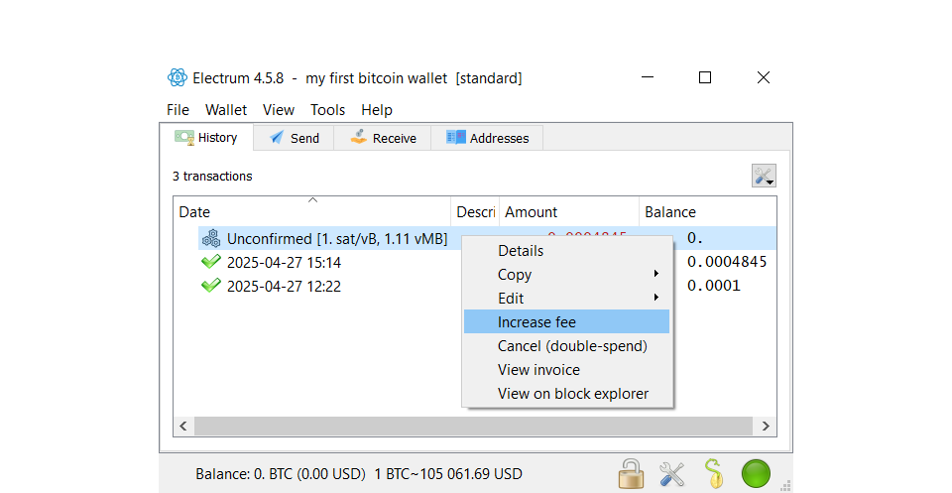
Task: Open the history toolbar options dropdown button
Action: 764,177
